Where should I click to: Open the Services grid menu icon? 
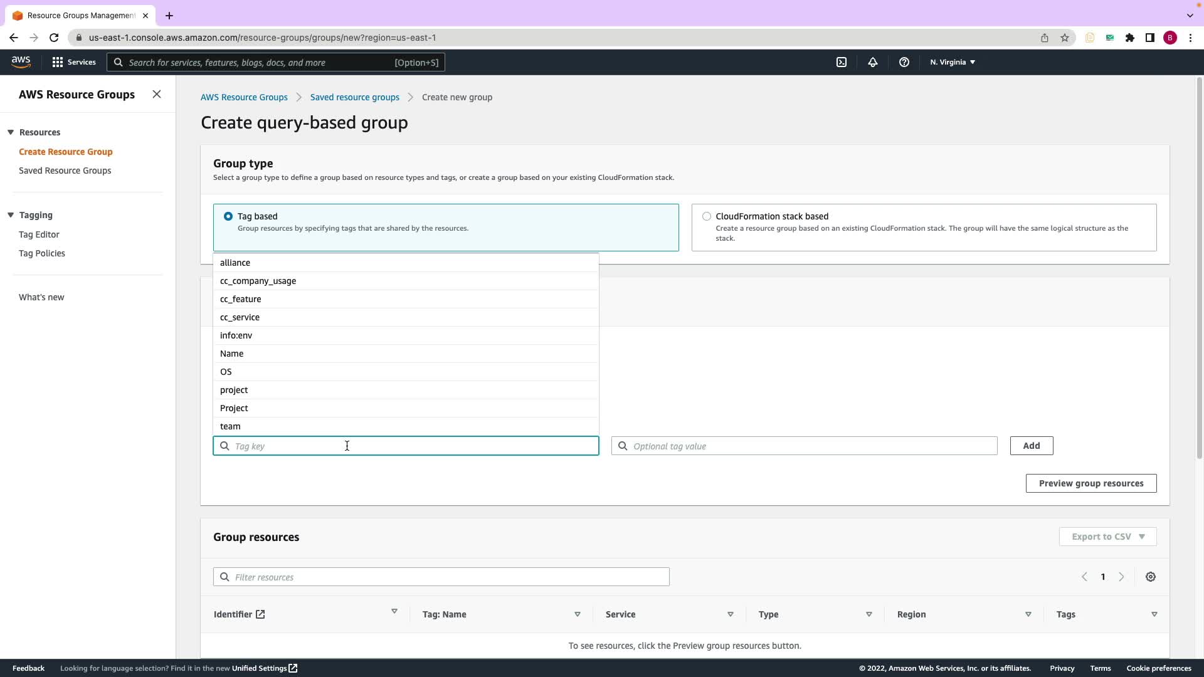coord(58,62)
